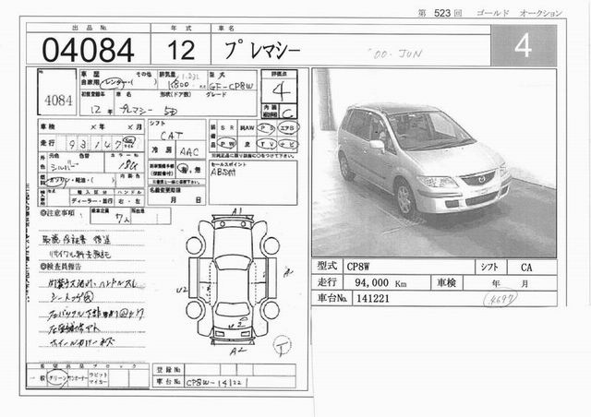Click the ◎検査員報告 section heading

point(60,267)
